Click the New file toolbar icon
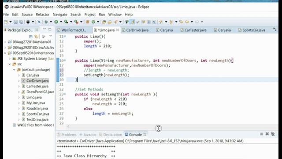Image resolution: width=282 pixels, height=159 pixels. pos(6,22)
